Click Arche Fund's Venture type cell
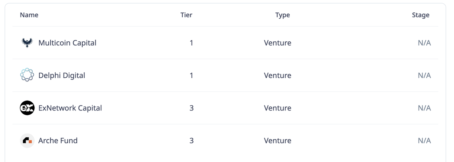 277,140
